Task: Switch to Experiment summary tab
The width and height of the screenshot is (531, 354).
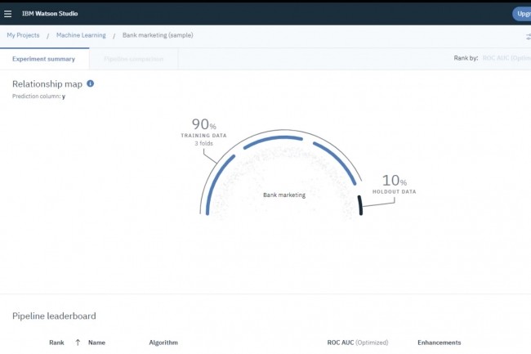Action: (44, 59)
